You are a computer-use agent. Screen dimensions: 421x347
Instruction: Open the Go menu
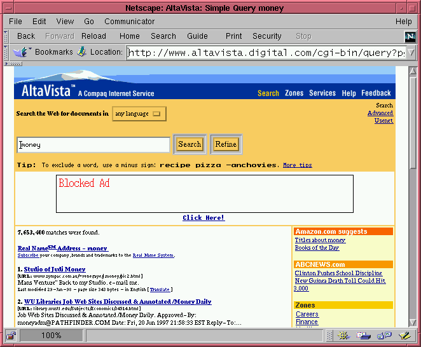[89, 21]
